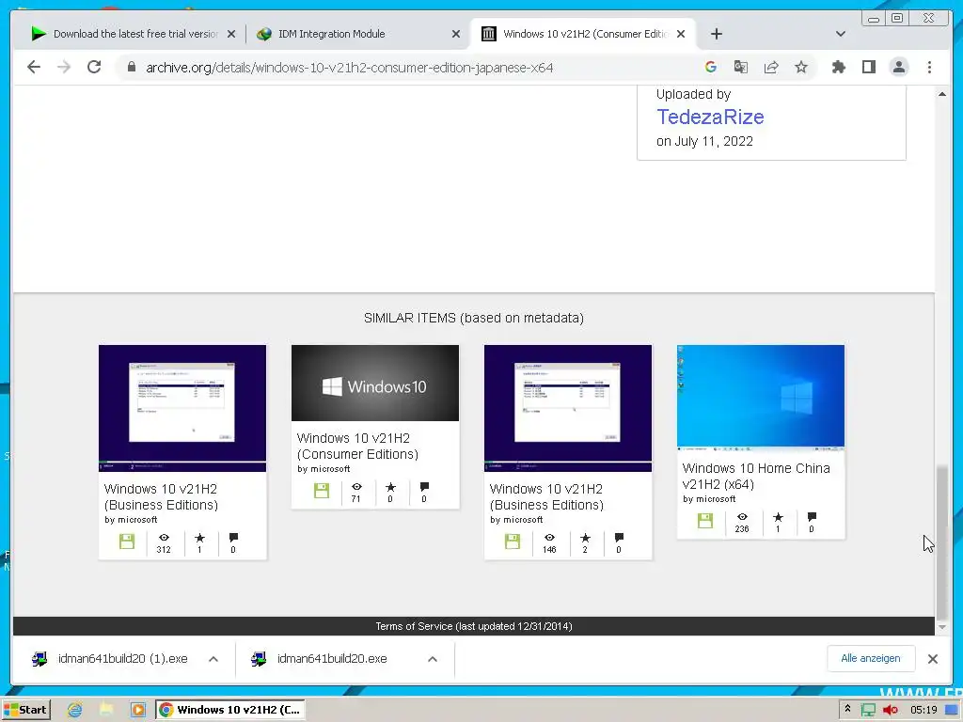Open uploader TedezaRize profile link

click(x=710, y=117)
